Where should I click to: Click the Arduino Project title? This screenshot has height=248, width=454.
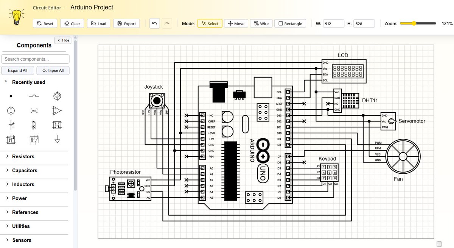click(92, 7)
